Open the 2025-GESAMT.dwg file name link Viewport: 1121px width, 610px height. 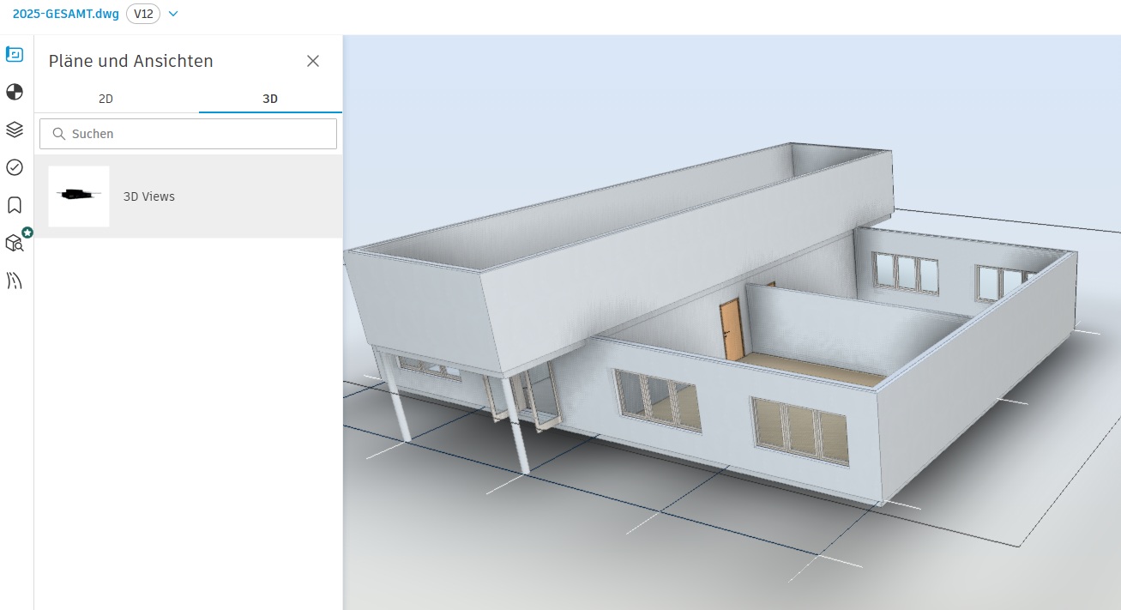pyautogui.click(x=66, y=14)
